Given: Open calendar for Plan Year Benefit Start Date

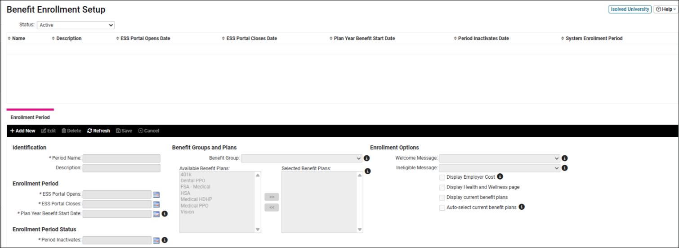Looking at the screenshot, I should pos(156,214).
